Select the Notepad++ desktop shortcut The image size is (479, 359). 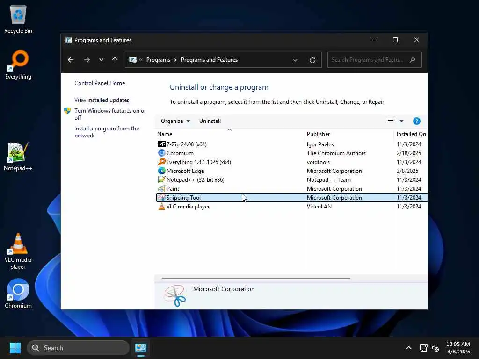tap(18, 156)
